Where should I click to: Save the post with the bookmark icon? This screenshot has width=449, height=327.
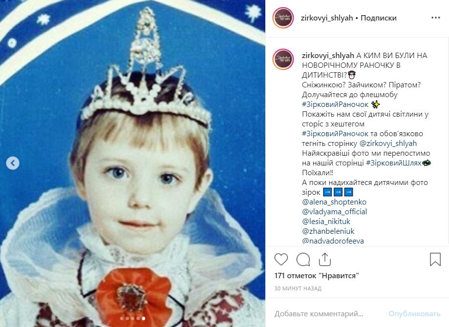pos(435,259)
